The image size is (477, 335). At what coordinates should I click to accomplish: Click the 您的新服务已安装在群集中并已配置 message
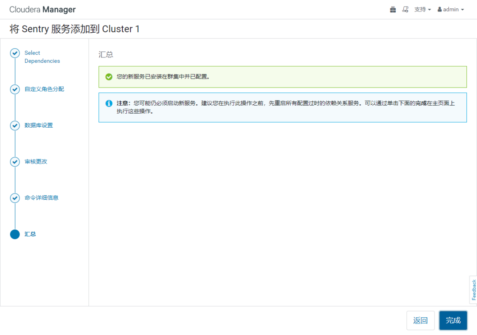(x=163, y=76)
